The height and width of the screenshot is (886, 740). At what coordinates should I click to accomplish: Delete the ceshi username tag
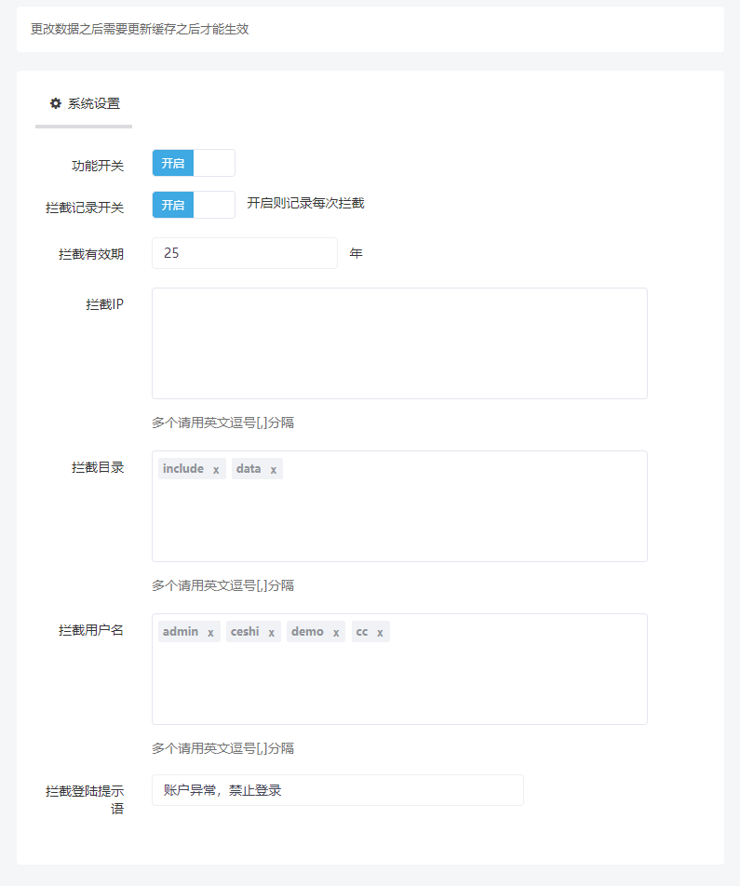click(x=271, y=633)
